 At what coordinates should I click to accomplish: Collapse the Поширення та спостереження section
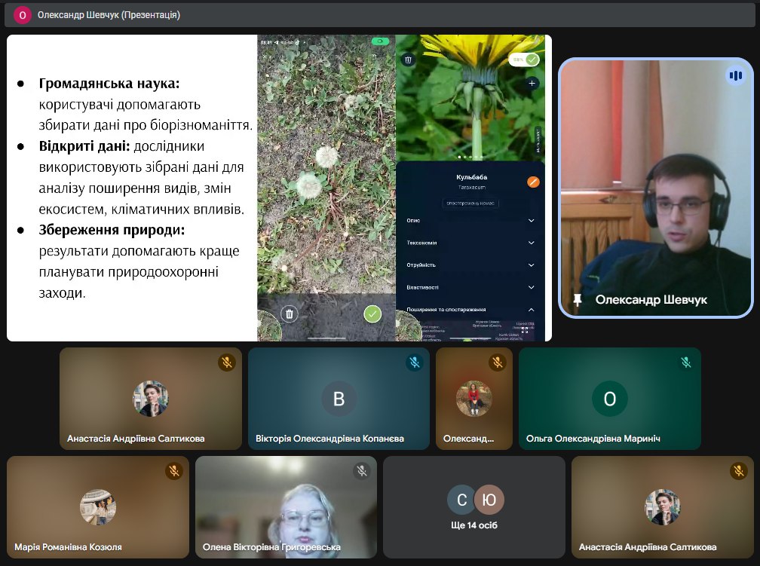coord(531,310)
